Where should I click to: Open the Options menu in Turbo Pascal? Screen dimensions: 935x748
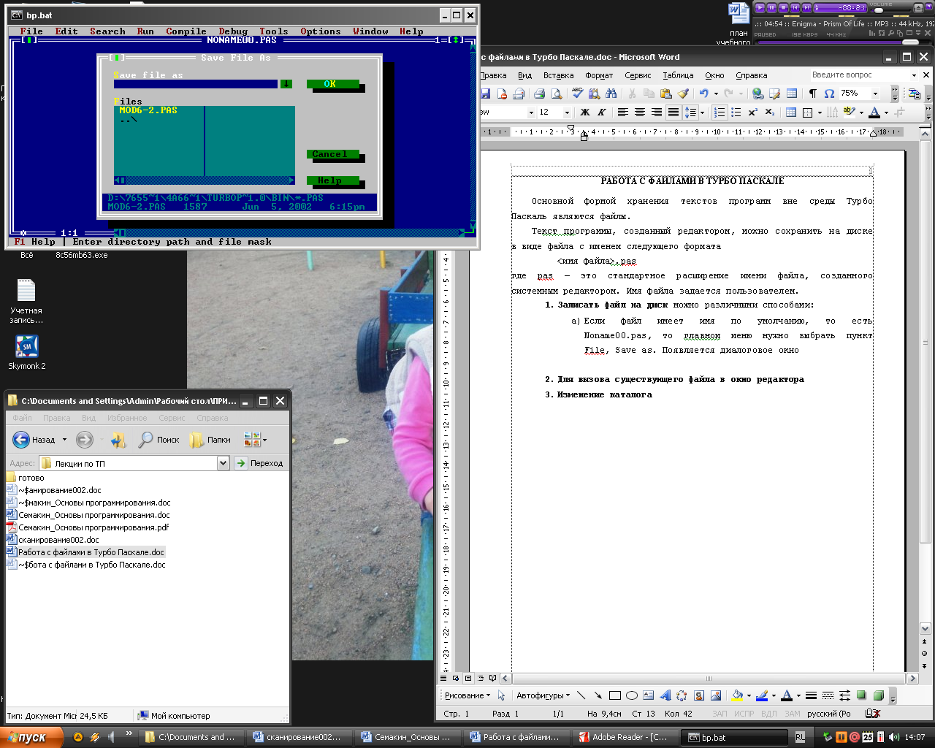pyautogui.click(x=321, y=31)
